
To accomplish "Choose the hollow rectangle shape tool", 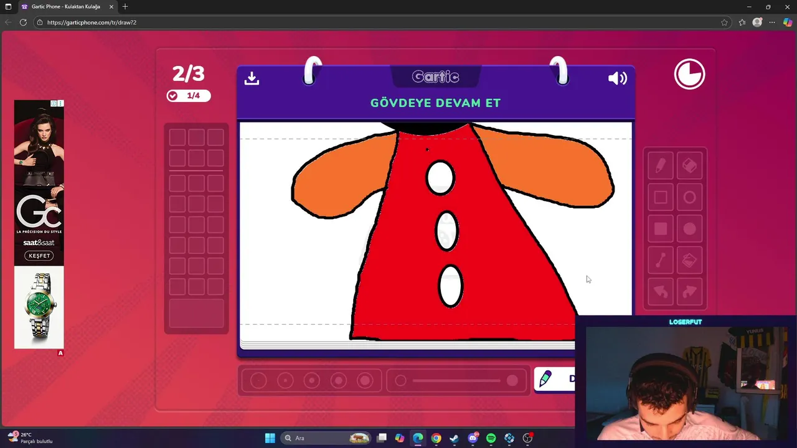I will tap(661, 198).
